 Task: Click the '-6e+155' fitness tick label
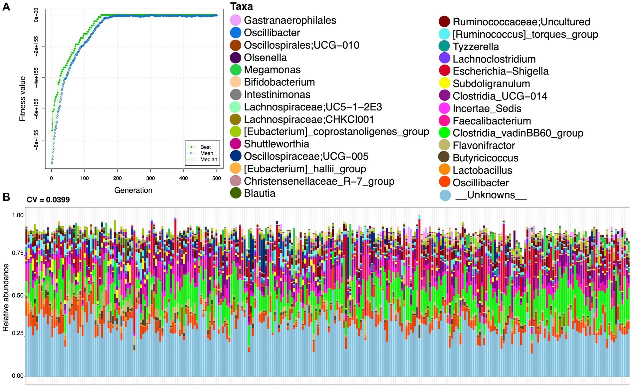[36, 108]
